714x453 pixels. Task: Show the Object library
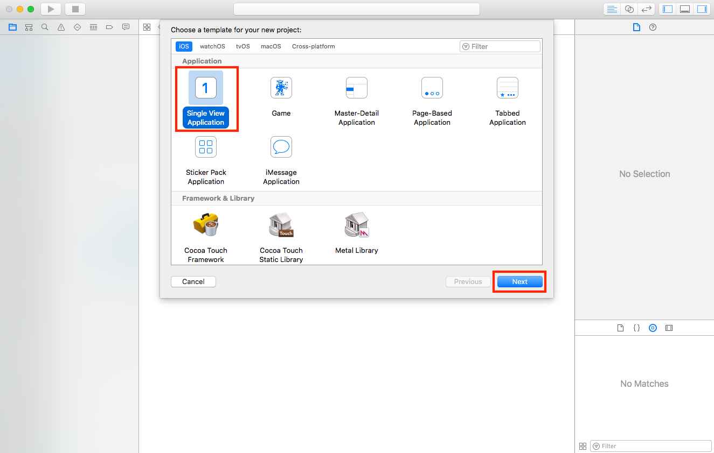653,328
